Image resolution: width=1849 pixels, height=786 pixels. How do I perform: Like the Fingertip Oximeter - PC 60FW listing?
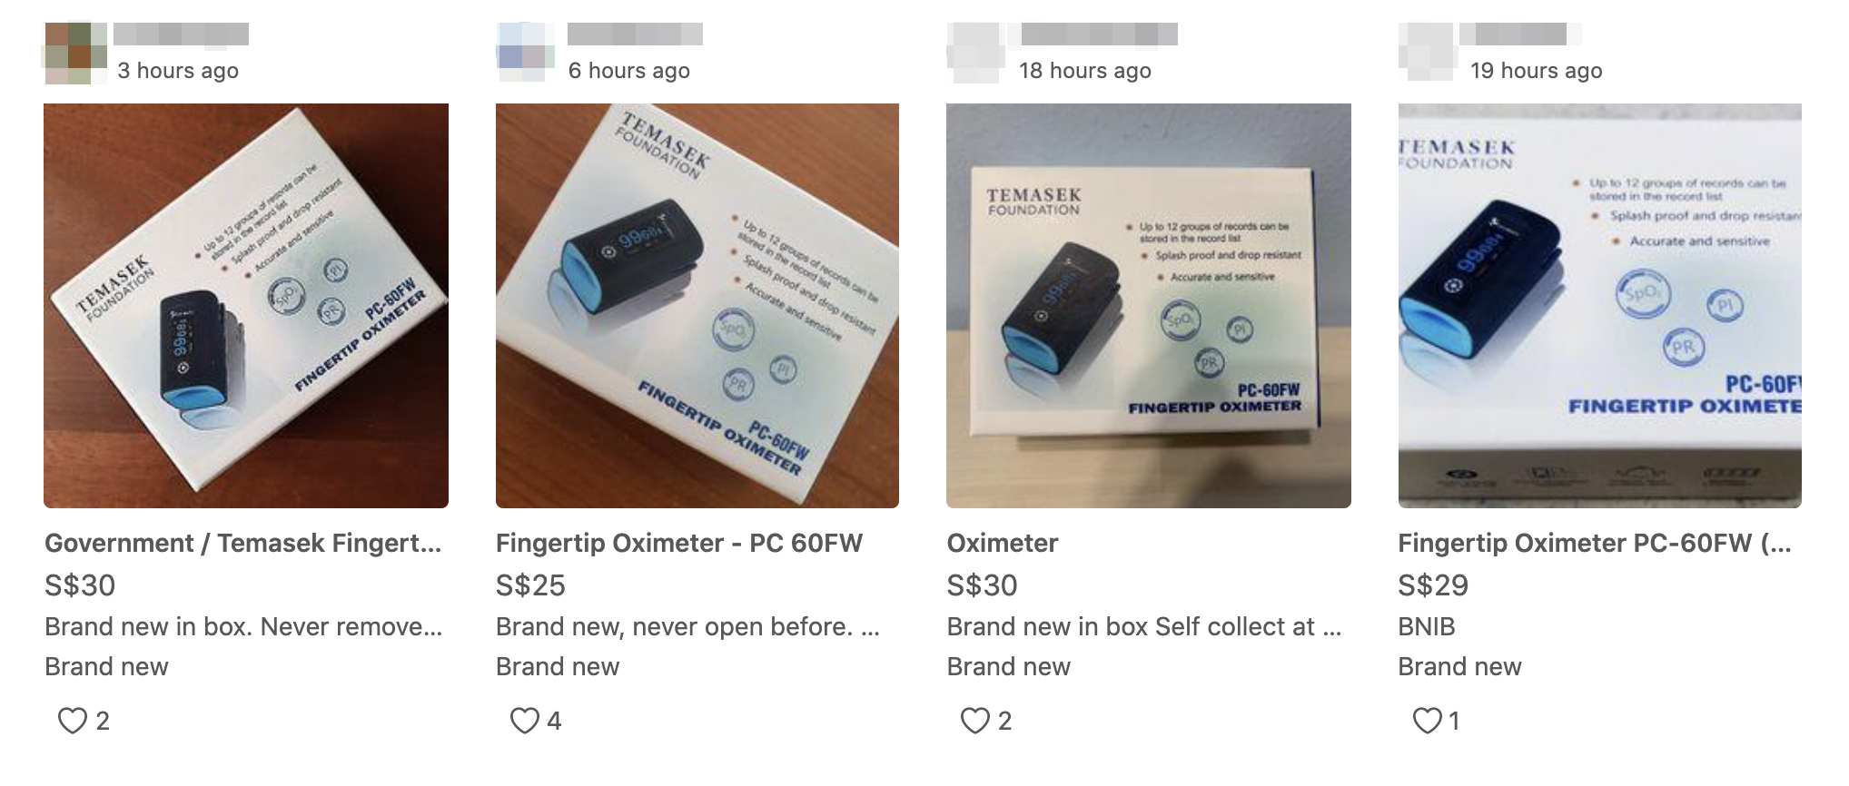tap(524, 721)
